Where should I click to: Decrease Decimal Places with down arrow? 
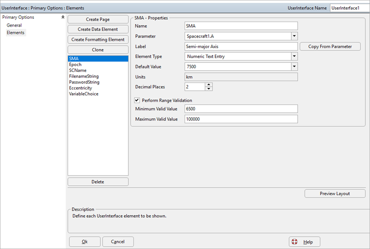point(208,89)
